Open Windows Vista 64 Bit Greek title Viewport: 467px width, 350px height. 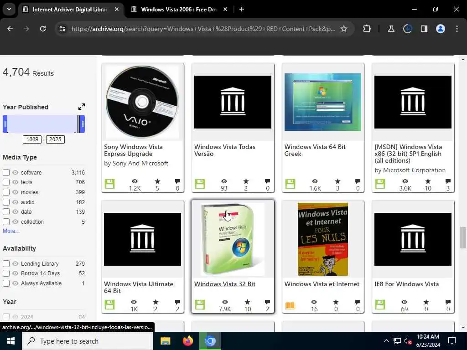315,150
